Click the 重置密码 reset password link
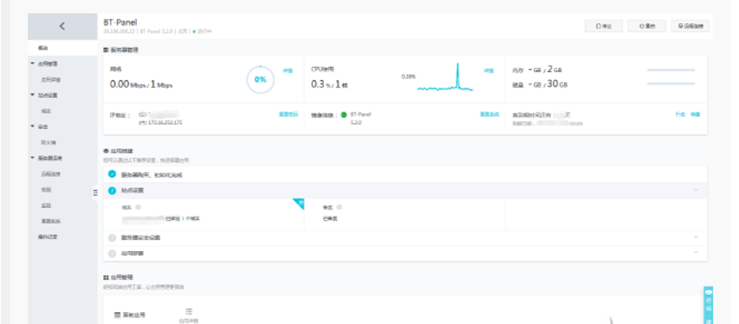Viewport: 739px width, 324px height. (288, 113)
